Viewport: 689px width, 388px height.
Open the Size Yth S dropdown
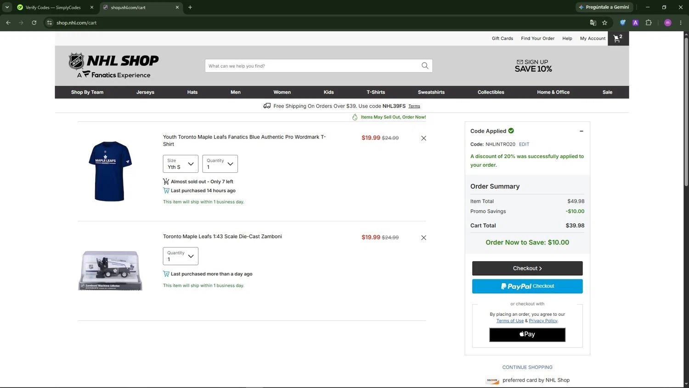coord(181,164)
